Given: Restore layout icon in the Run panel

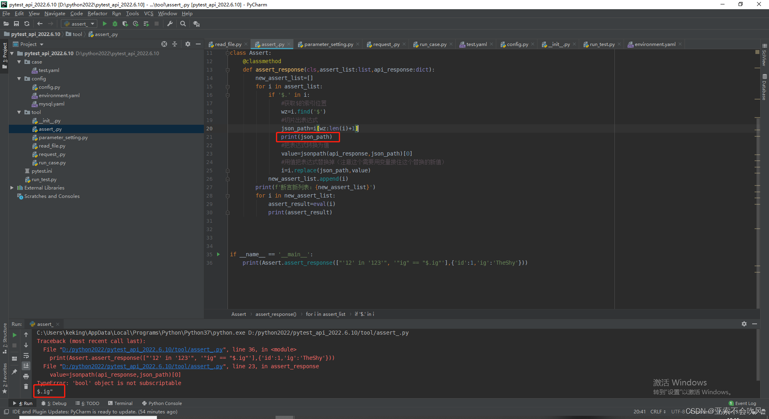Looking at the screenshot, I should 15,359.
